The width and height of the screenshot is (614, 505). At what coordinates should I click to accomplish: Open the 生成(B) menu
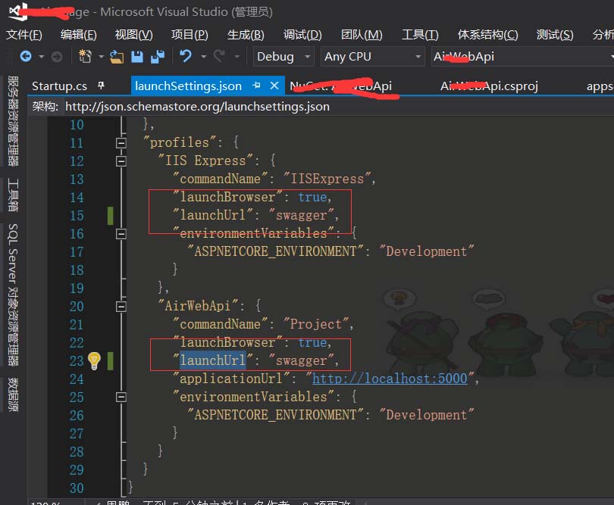pos(246,35)
